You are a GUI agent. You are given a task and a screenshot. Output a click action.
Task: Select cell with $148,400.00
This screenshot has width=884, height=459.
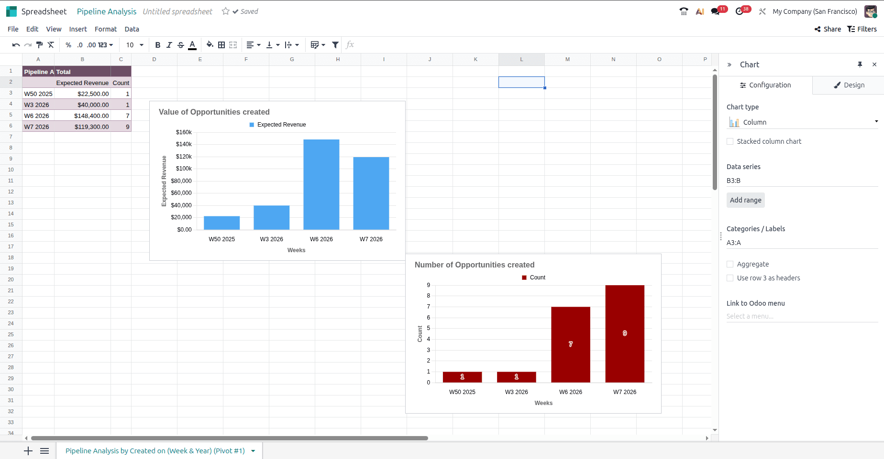[x=82, y=116]
